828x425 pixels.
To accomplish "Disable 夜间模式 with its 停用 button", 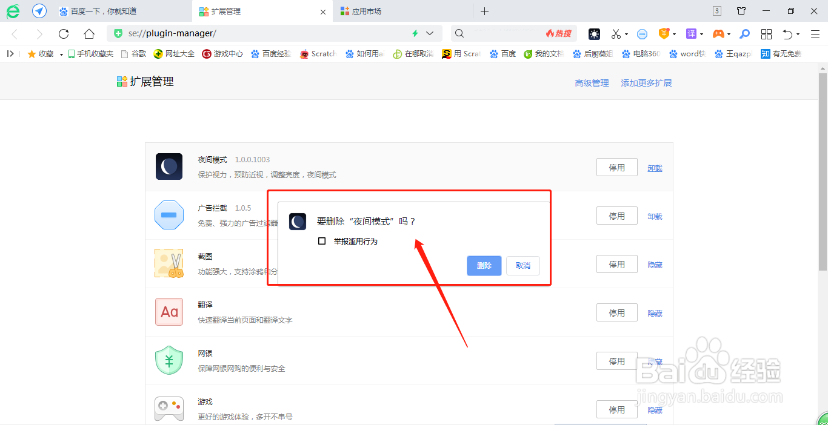I will (617, 168).
